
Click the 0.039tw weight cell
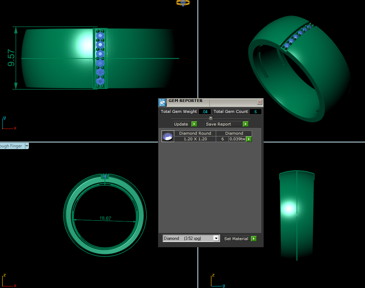[x=237, y=139]
